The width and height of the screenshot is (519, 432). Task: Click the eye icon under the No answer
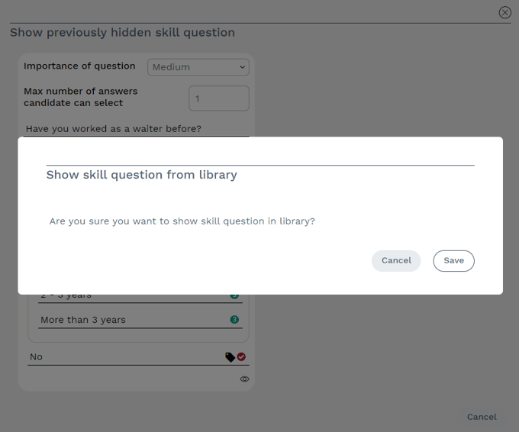(244, 379)
